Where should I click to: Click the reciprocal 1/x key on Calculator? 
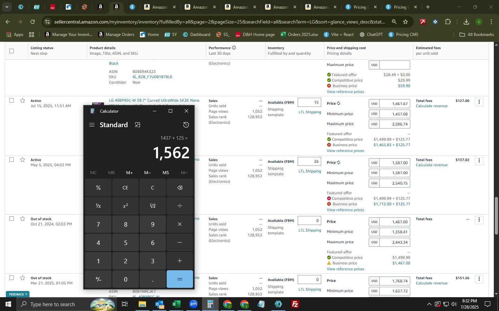click(x=98, y=206)
